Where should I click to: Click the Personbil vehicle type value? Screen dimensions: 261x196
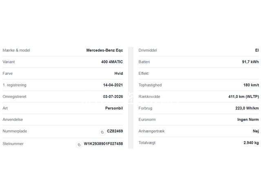coord(114,108)
